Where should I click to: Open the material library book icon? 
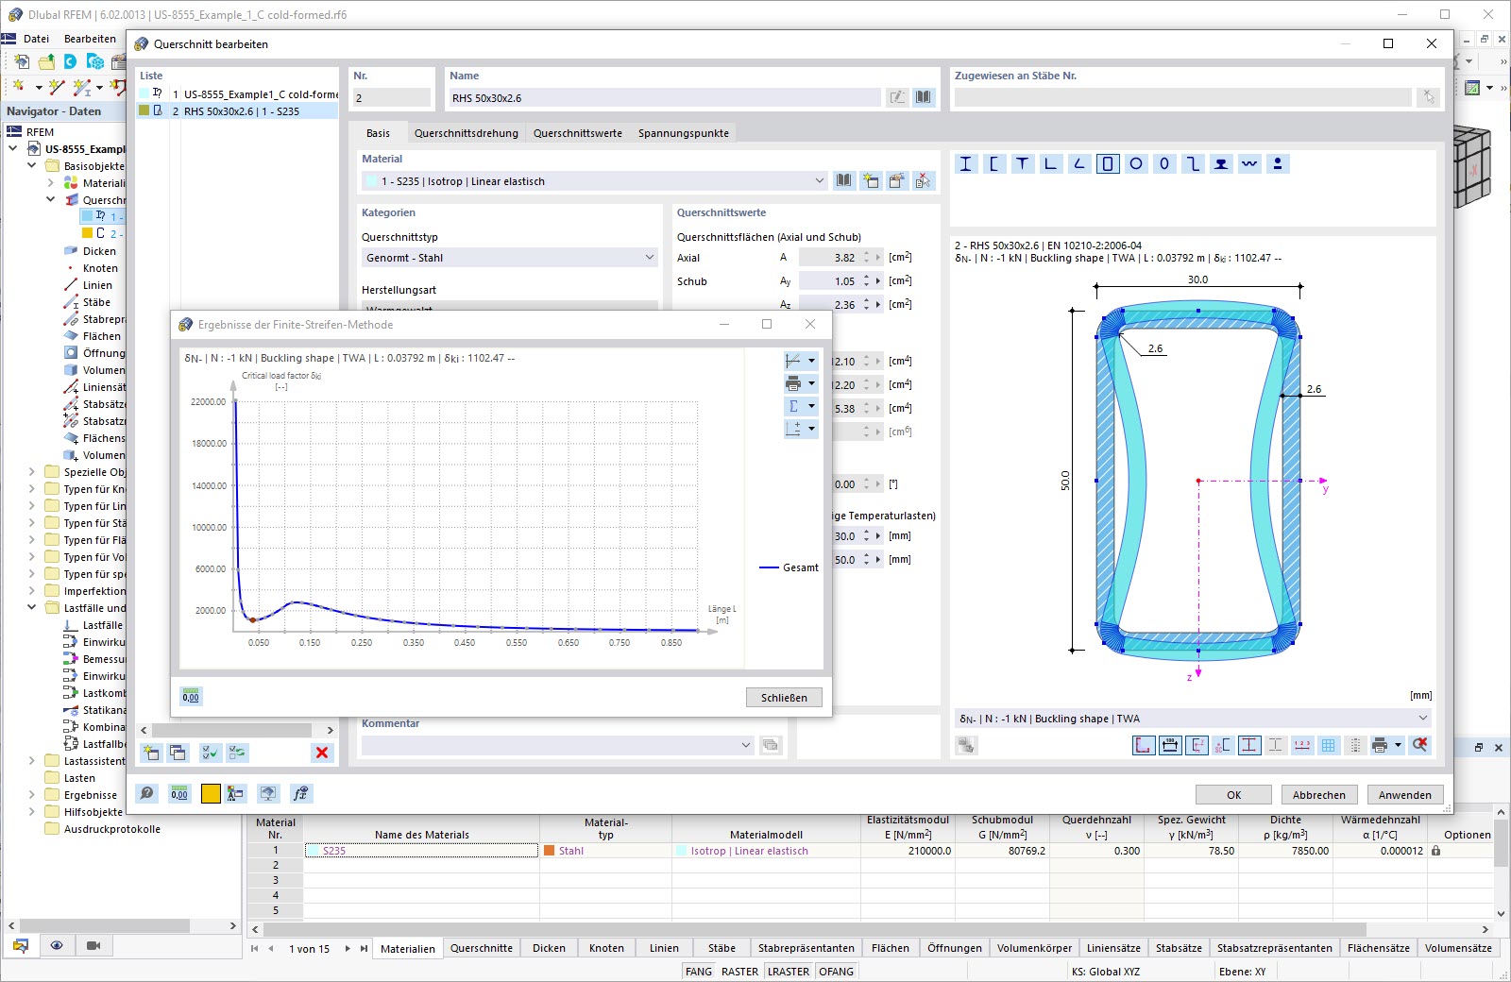(x=844, y=181)
